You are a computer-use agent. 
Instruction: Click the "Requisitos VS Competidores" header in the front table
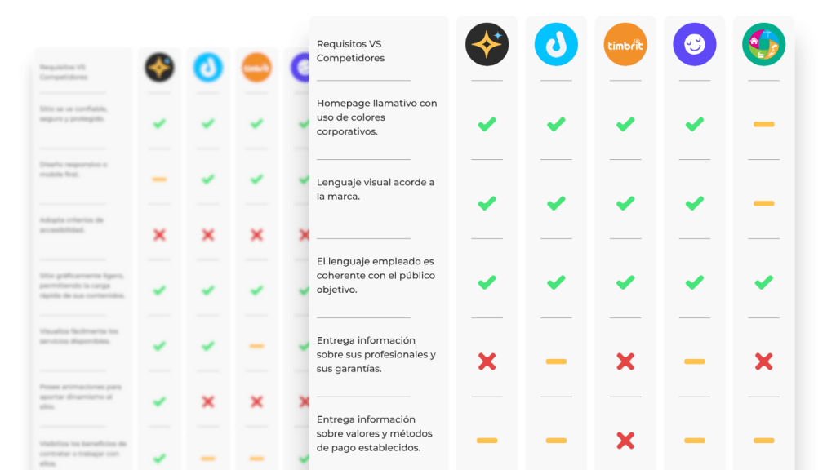[349, 51]
